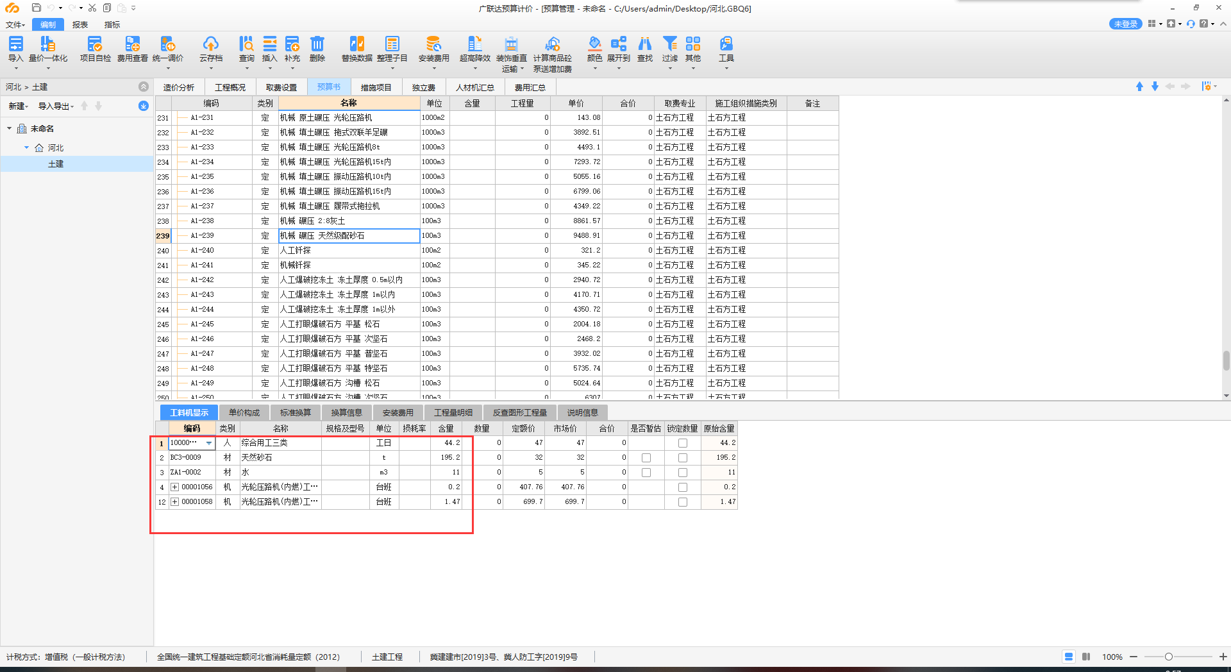Click the 补充 supplement toolbar icon

292,49
